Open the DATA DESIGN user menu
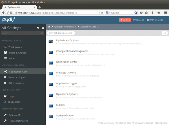Screen dimensions: 169x125 [x=156, y=20]
